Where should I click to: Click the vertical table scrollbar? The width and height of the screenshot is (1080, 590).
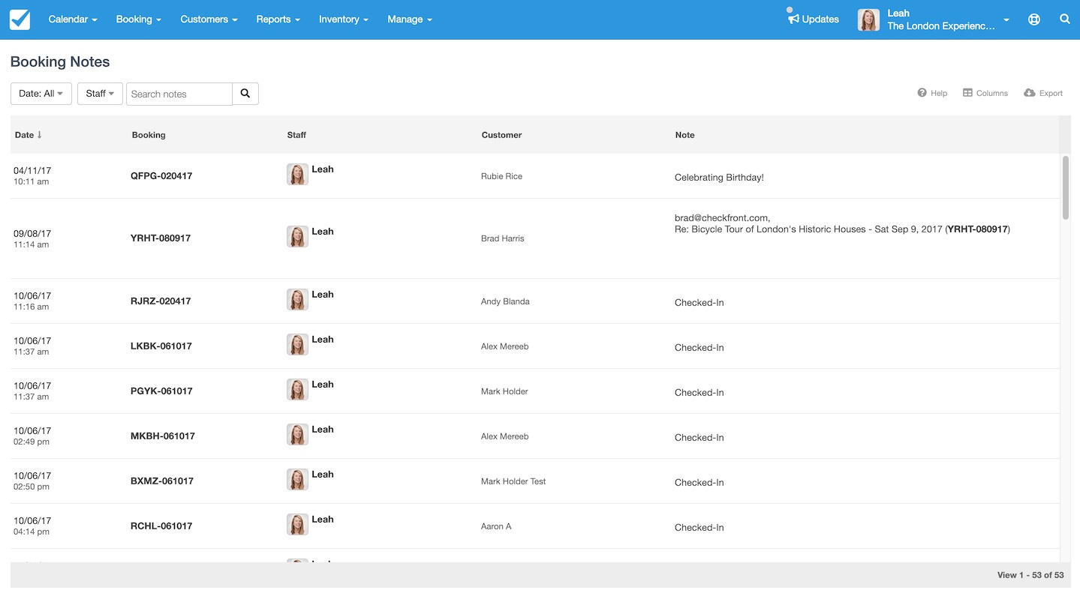tap(1066, 187)
